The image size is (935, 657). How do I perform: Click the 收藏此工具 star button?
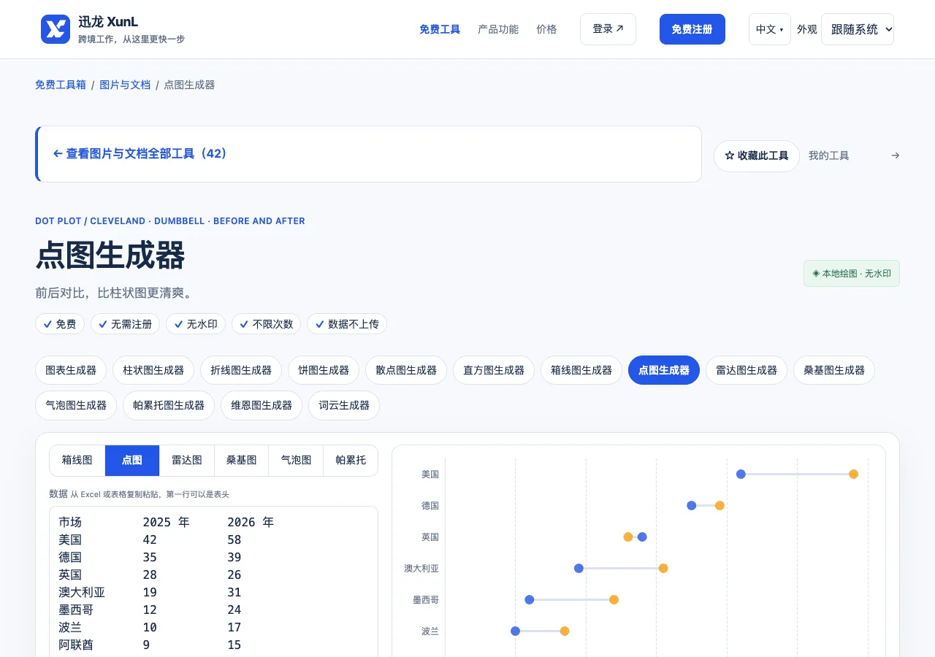756,155
